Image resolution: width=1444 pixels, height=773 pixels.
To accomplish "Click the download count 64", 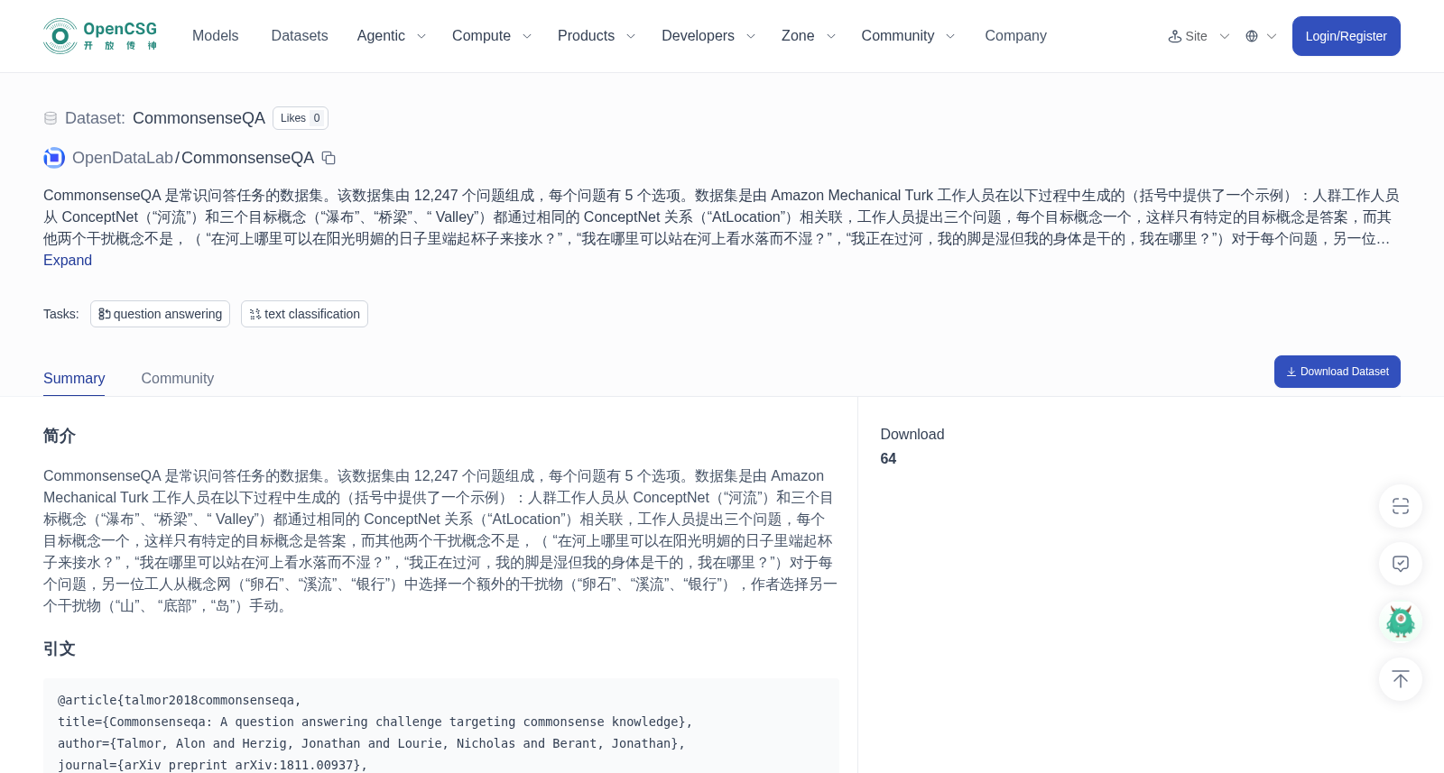I will click(888, 459).
